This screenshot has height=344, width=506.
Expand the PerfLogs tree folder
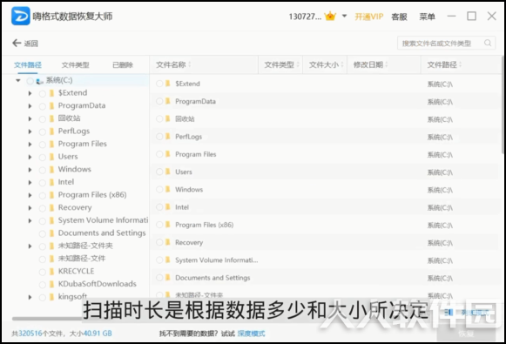click(x=30, y=132)
